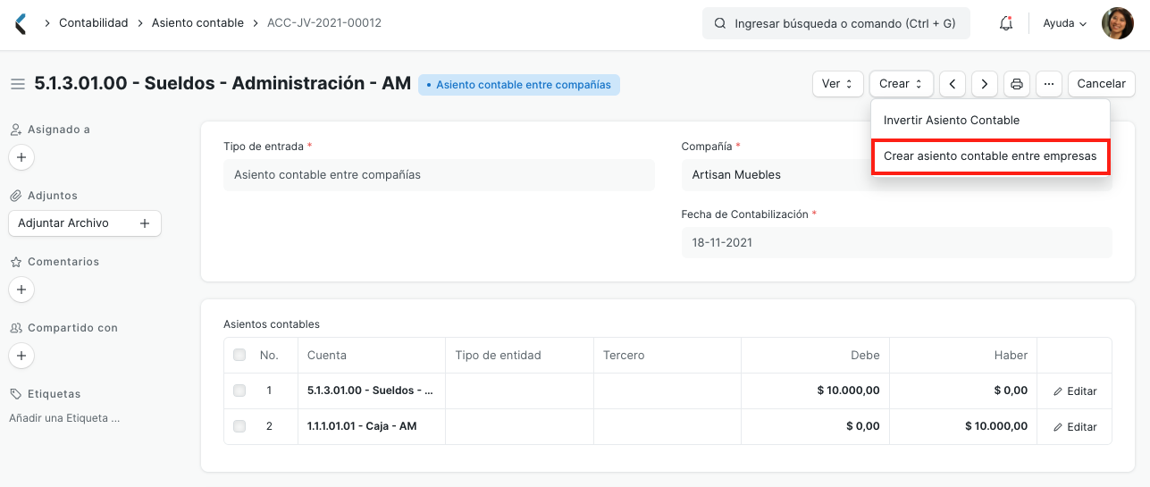Viewport: 1150px width, 487px height.
Task: Click the Asiento contable entre compañías status badge
Action: [x=519, y=85]
